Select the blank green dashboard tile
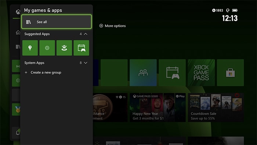The height and width of the screenshot is (145, 257). coord(114,72)
